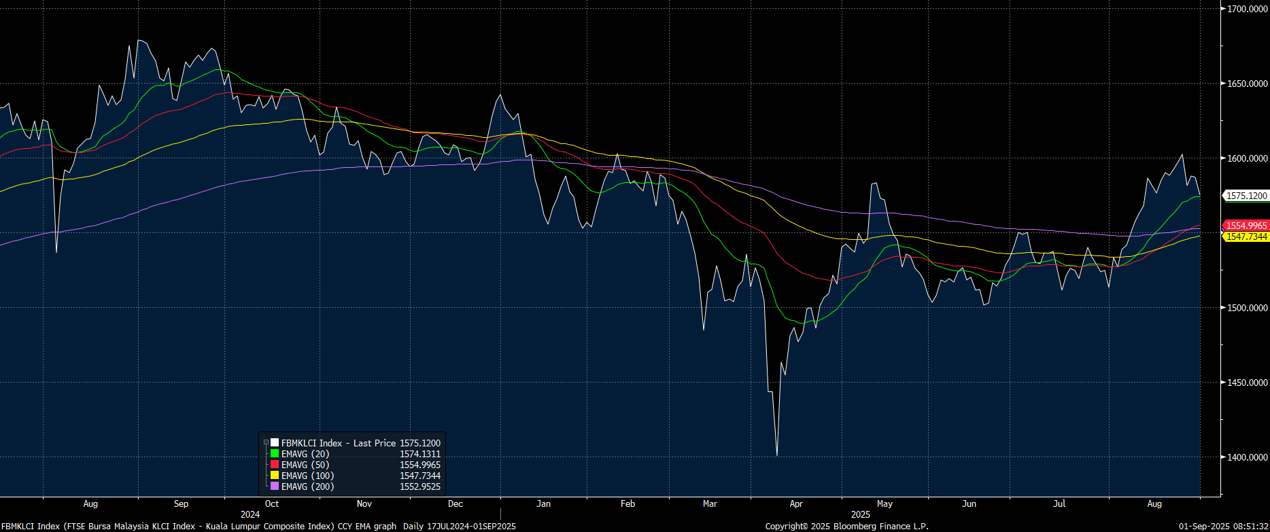This screenshot has height=532, width=1270.
Task: Click the Aug 2024 x-axis label
Action: click(90, 504)
